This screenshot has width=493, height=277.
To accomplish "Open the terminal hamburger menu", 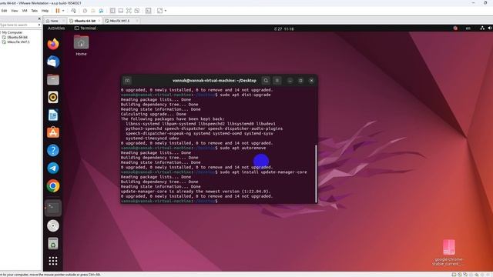I will coord(277,81).
